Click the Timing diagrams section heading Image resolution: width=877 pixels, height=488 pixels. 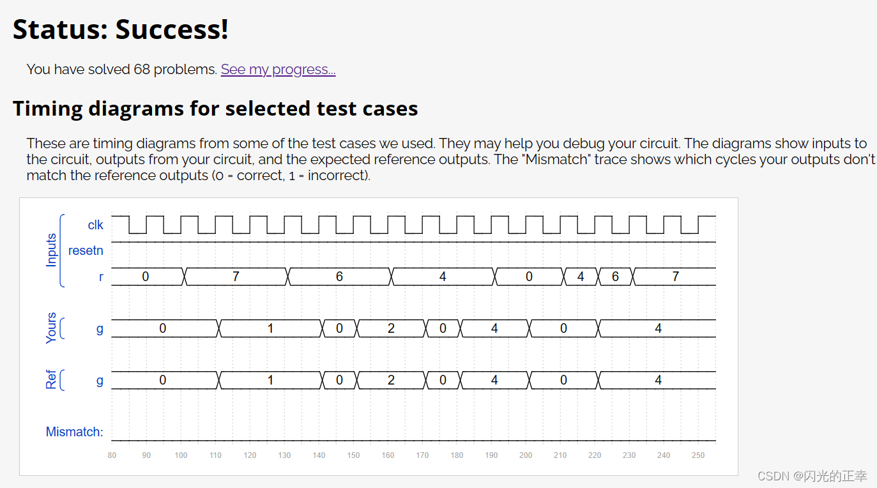point(215,108)
